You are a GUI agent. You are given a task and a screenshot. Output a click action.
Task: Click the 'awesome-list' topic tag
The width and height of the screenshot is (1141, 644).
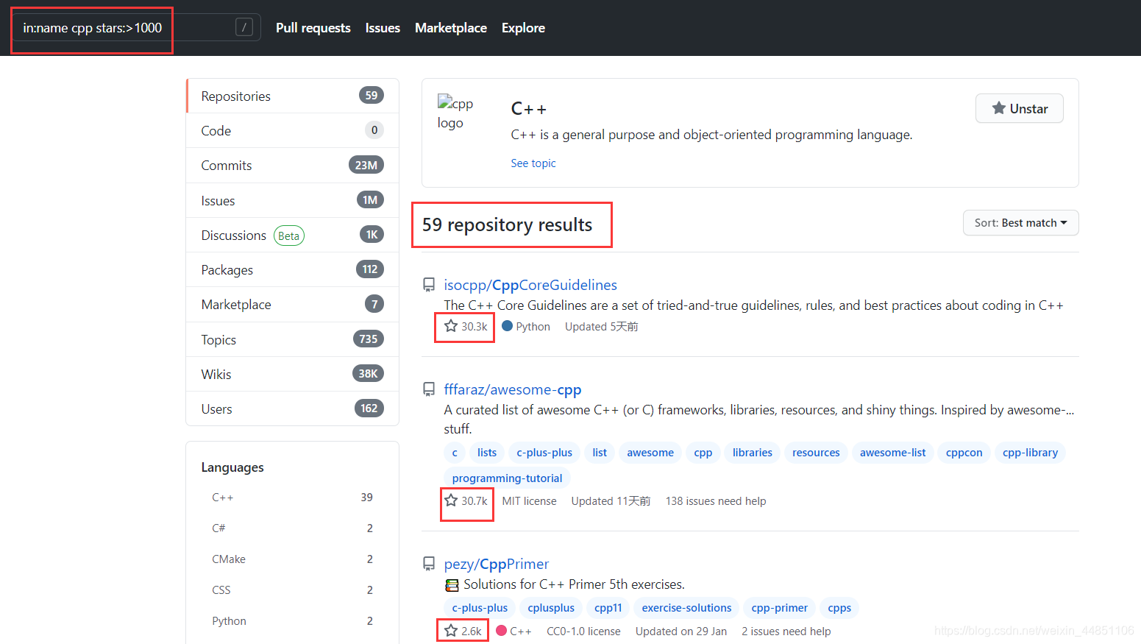coord(893,453)
